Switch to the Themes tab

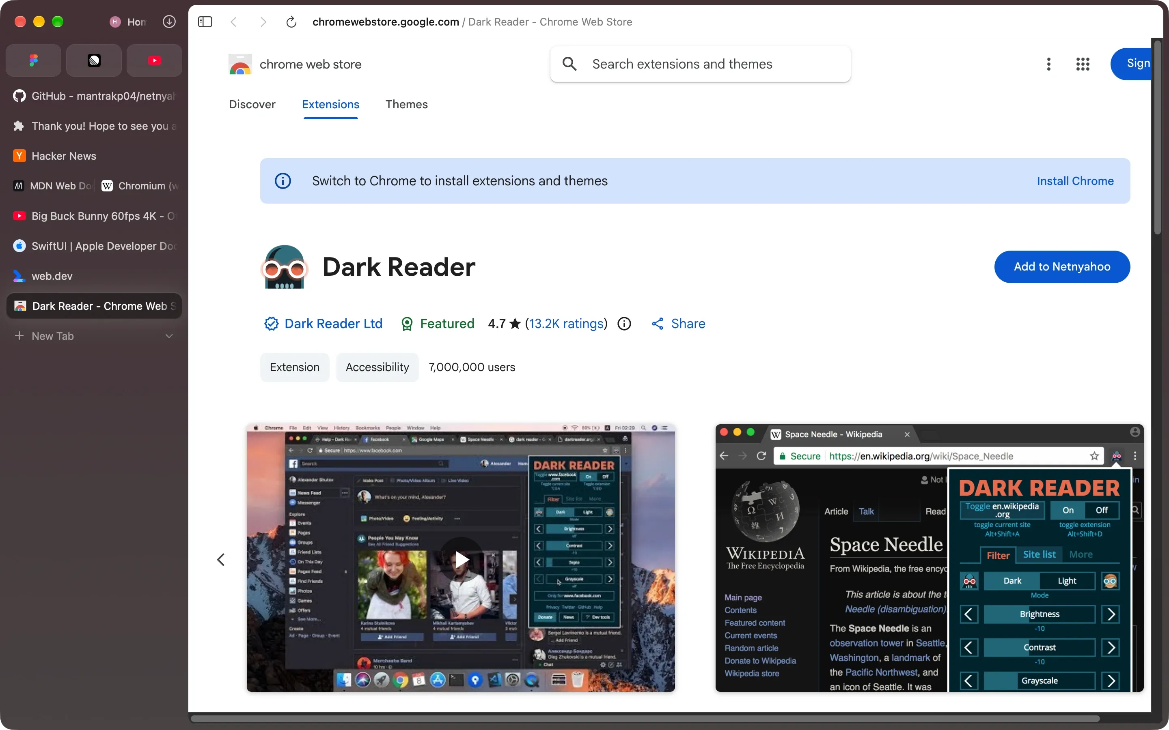[406, 104]
